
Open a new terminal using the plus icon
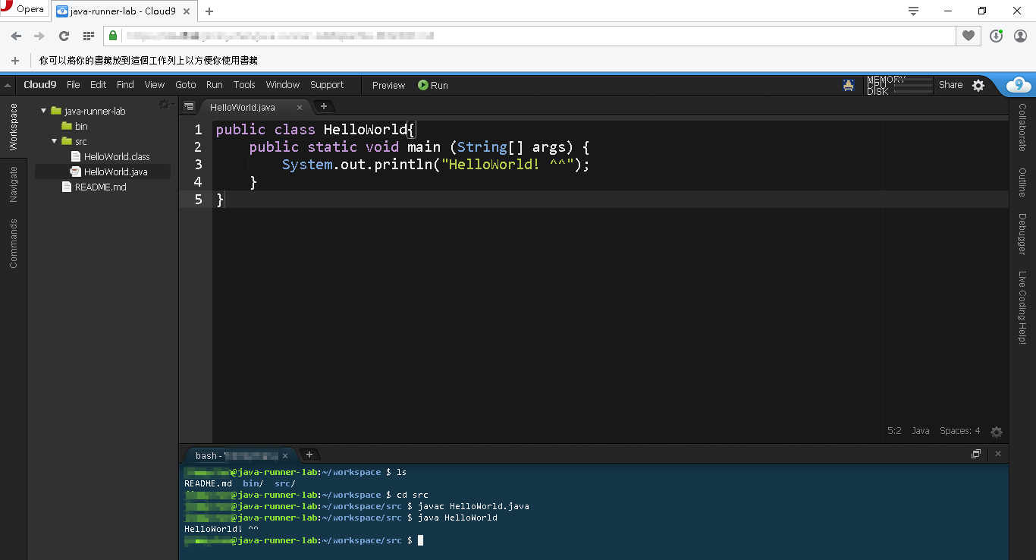[309, 455]
